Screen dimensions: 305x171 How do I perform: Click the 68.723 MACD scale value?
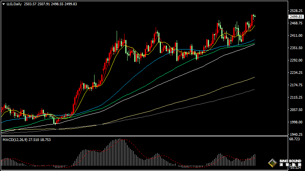pyautogui.click(x=295, y=139)
